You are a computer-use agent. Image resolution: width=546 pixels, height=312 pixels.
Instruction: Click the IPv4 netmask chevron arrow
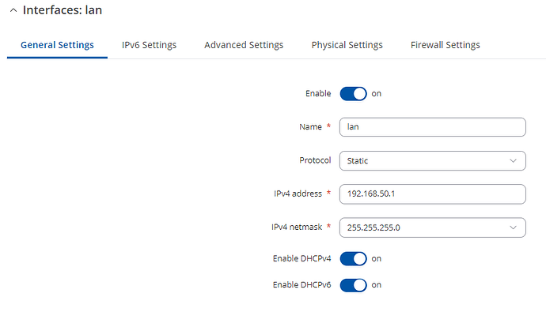[x=513, y=227]
